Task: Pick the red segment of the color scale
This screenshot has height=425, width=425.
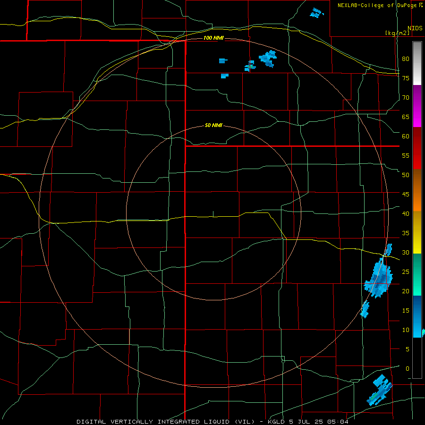Action: click(417, 148)
